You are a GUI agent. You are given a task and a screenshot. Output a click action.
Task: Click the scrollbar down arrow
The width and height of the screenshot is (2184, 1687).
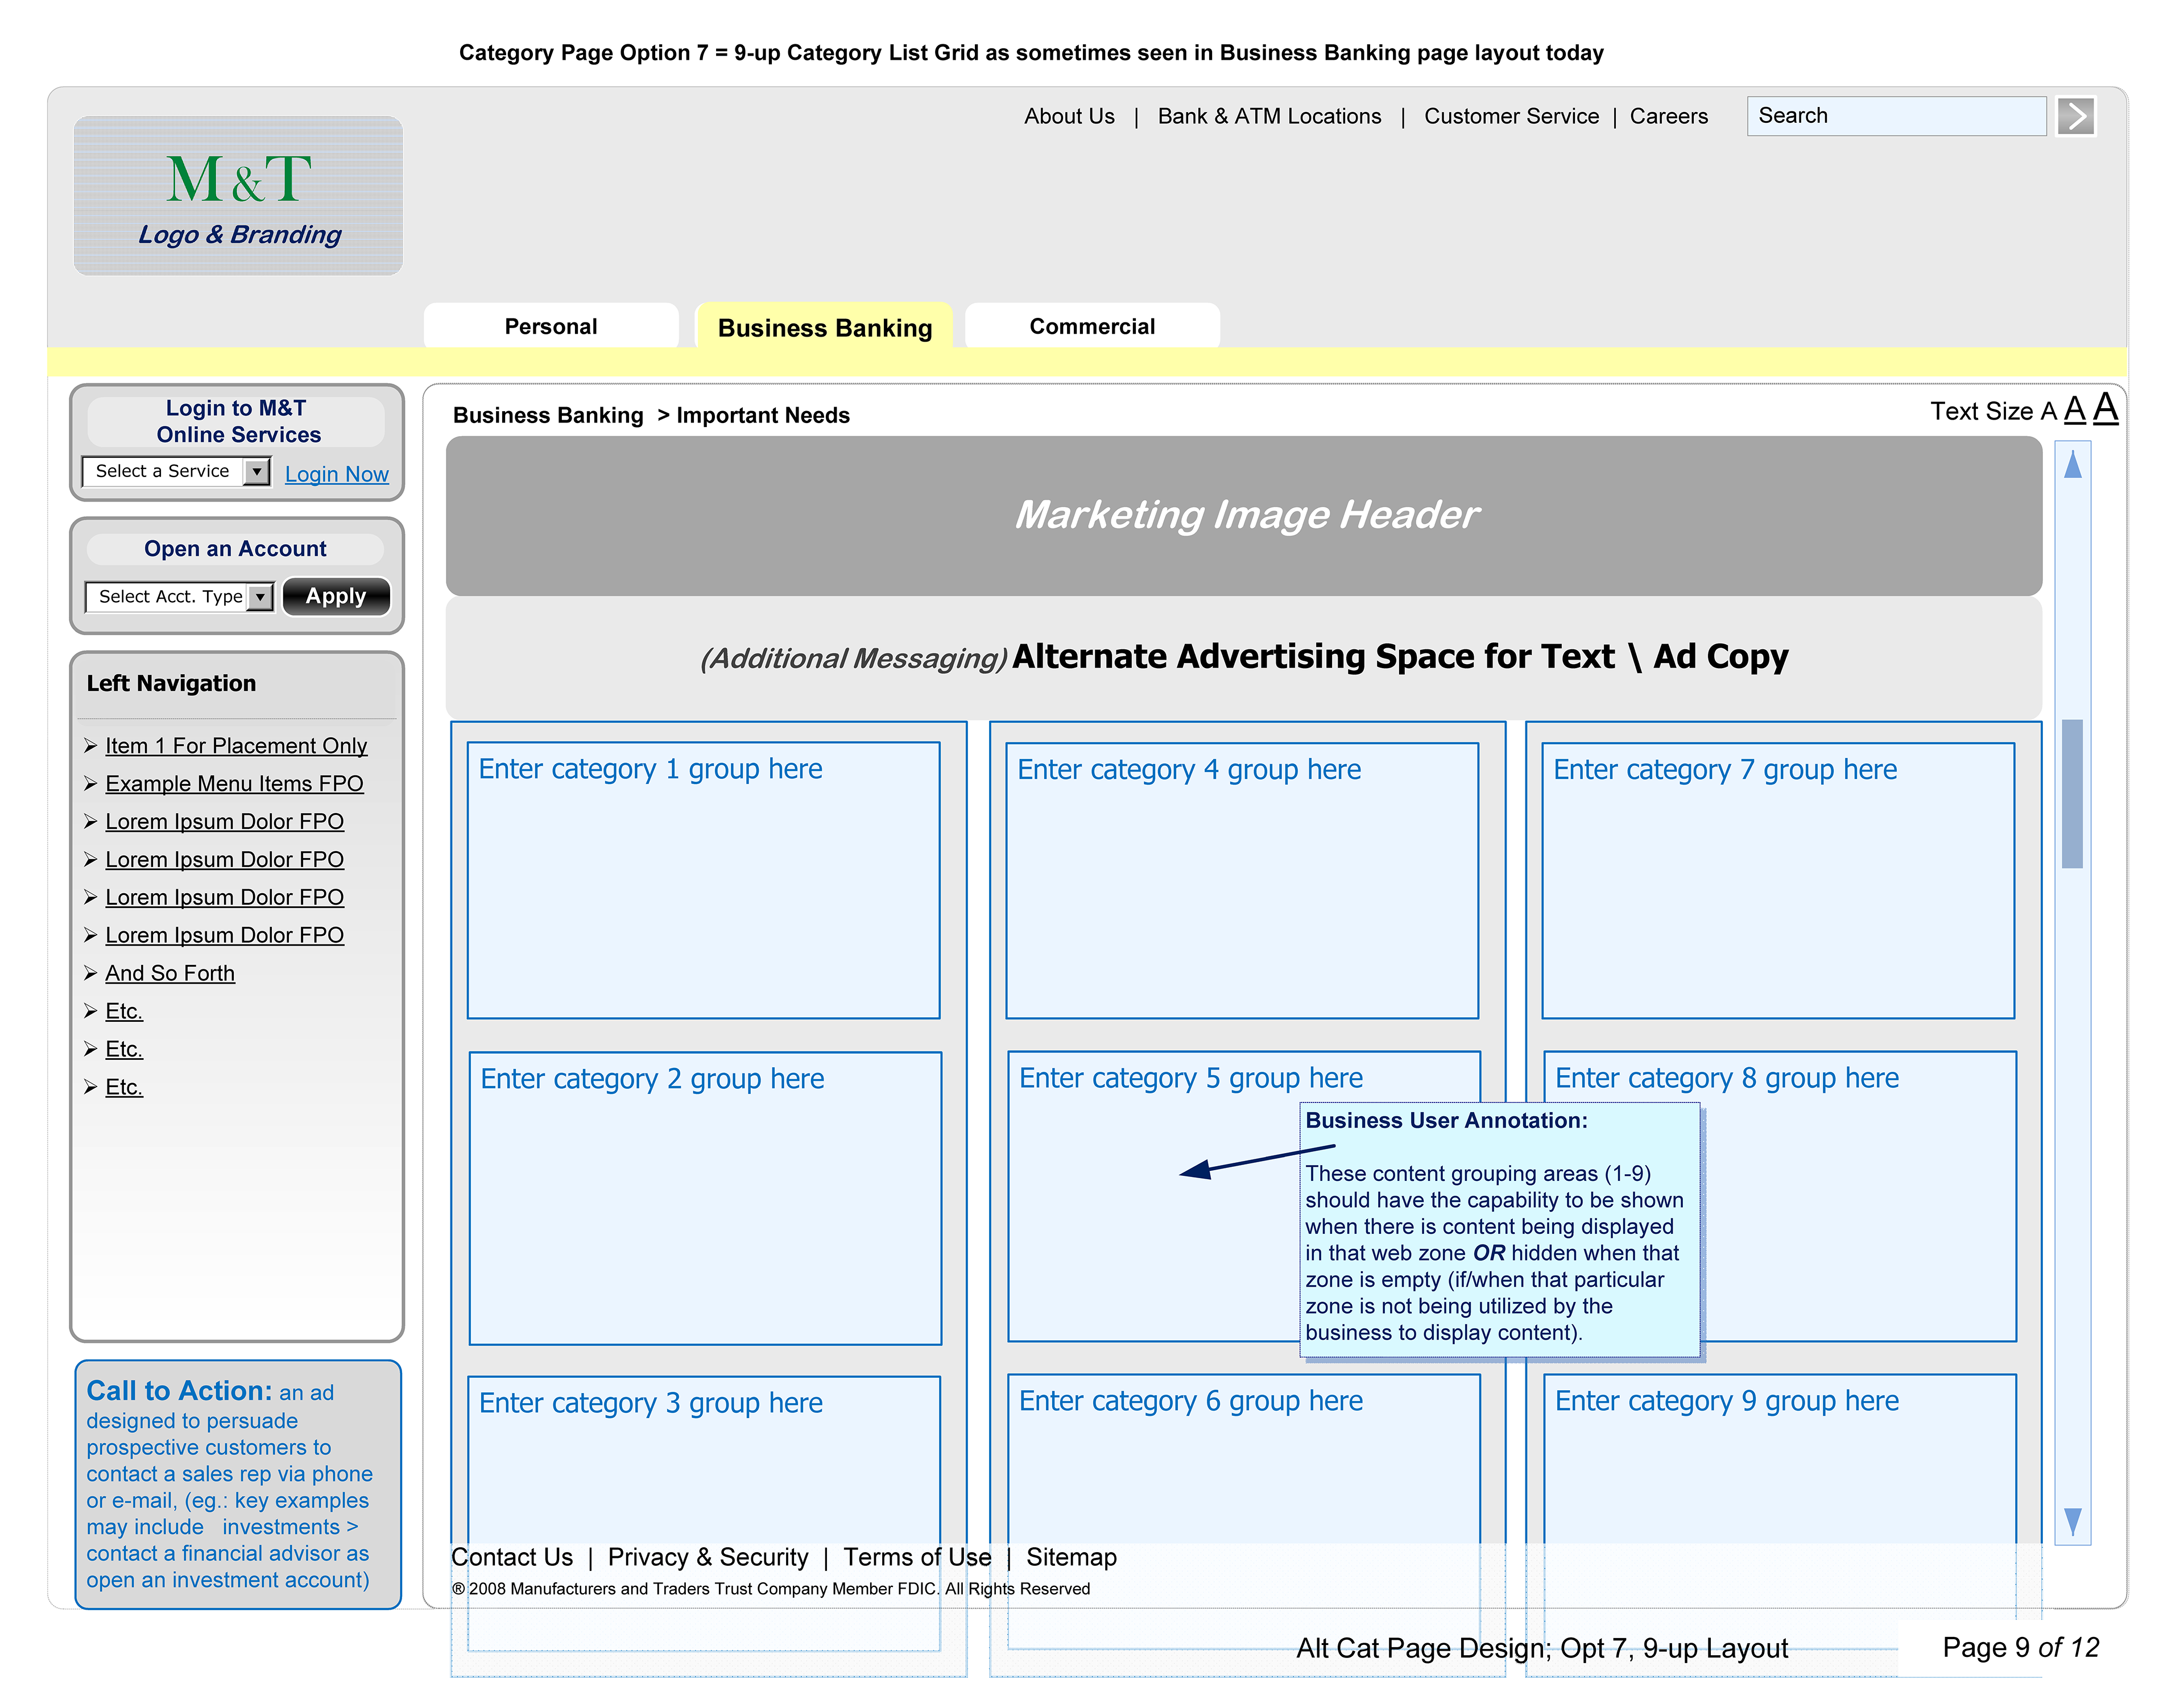(2072, 1521)
